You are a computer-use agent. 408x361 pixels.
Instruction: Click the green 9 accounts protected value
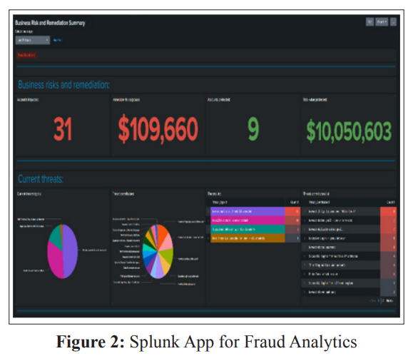coord(253,128)
